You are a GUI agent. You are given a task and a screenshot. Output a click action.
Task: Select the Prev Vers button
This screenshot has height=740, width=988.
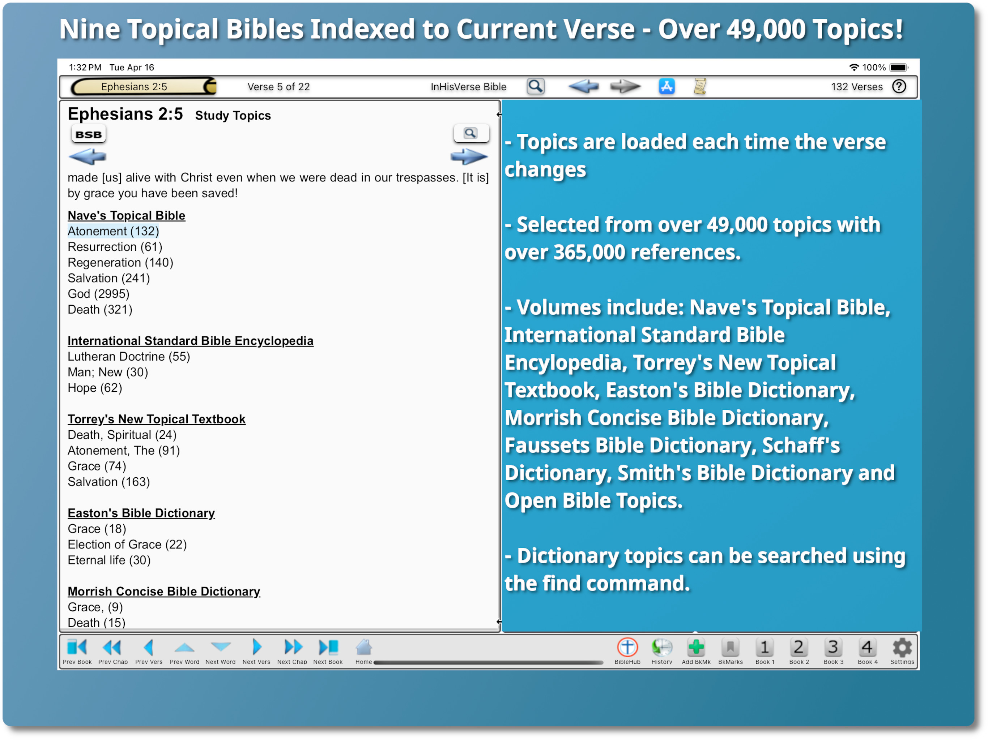coord(149,651)
